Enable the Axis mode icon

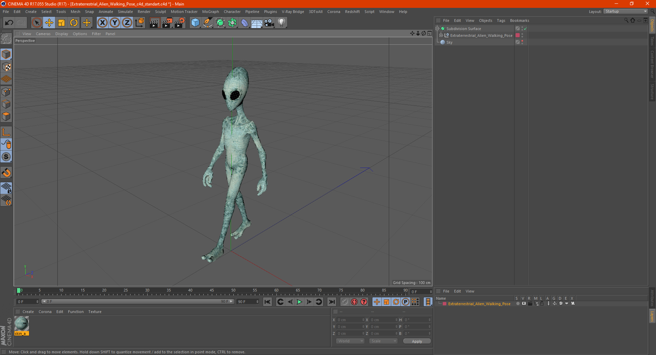tap(6, 132)
